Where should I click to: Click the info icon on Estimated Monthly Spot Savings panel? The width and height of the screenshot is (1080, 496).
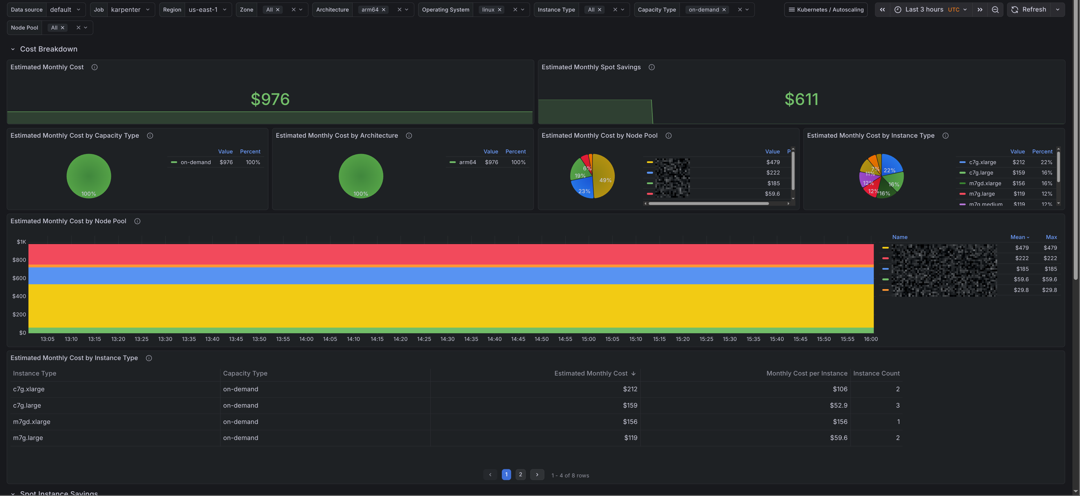pos(652,67)
